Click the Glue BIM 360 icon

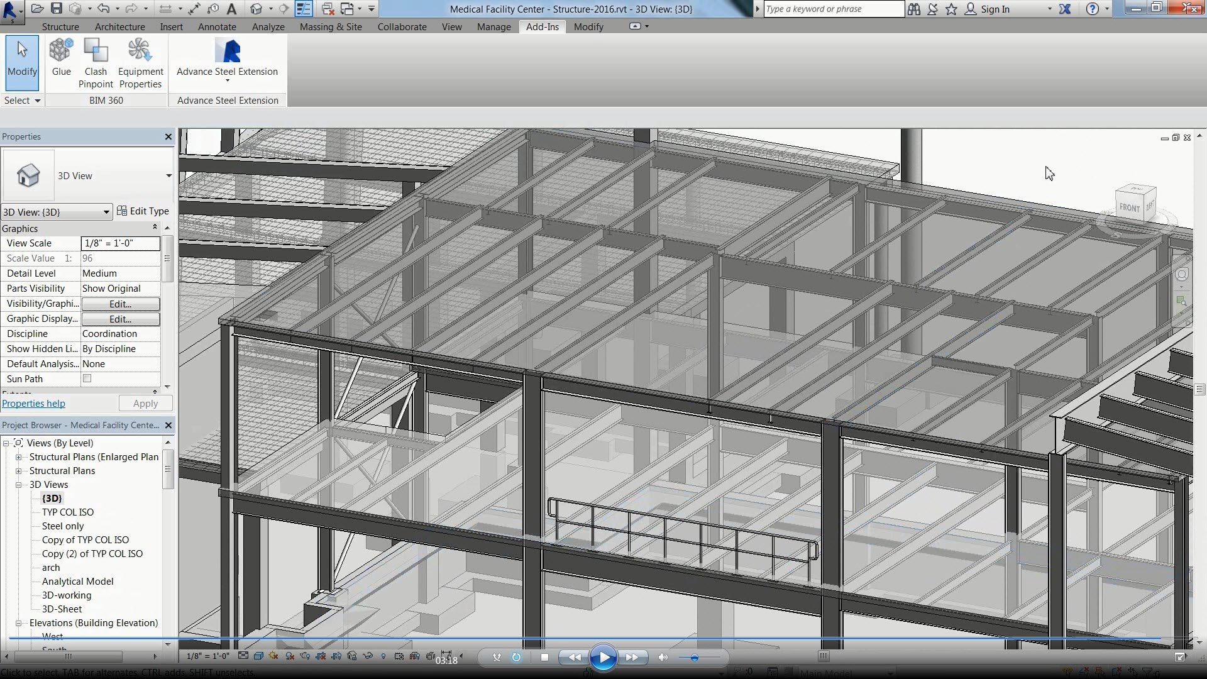(x=61, y=58)
